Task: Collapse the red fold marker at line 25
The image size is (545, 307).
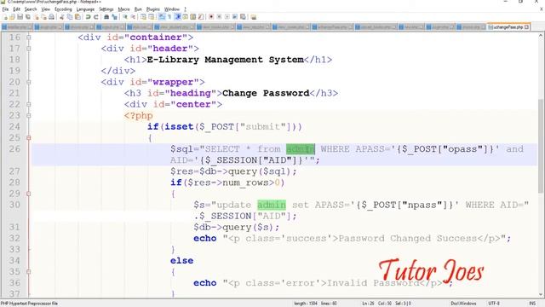Action: tap(28, 138)
